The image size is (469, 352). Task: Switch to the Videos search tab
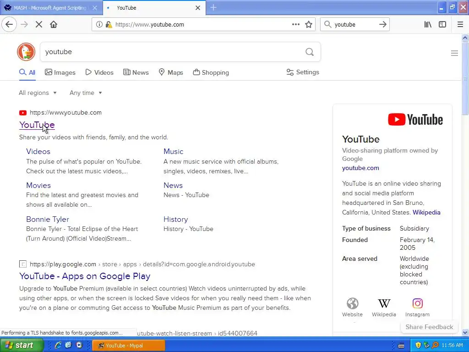[99, 72]
